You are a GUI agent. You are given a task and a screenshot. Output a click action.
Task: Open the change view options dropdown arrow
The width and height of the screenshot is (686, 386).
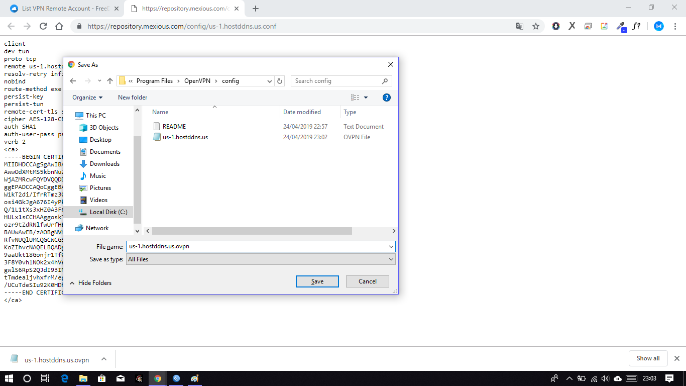pos(366,98)
